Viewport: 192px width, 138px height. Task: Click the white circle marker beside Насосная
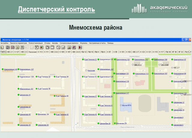click(x=86, y=70)
